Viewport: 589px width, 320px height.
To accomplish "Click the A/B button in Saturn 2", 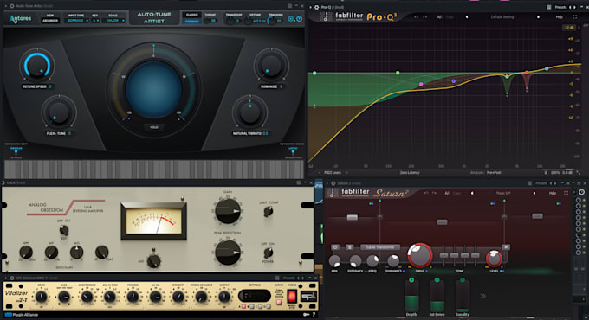I will (447, 193).
